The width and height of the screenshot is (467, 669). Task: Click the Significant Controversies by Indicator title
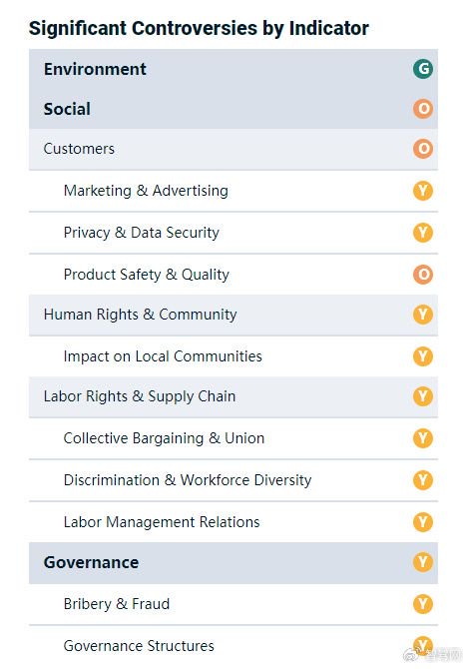199,29
